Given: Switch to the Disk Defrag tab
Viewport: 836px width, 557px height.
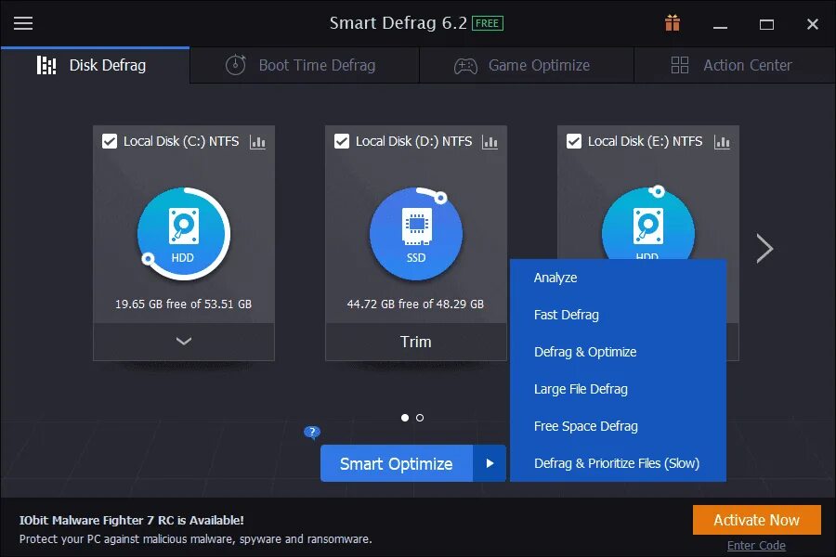Looking at the screenshot, I should tap(95, 65).
